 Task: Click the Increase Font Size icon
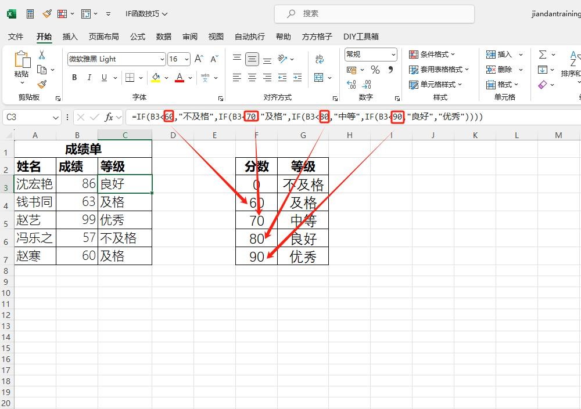coord(199,59)
